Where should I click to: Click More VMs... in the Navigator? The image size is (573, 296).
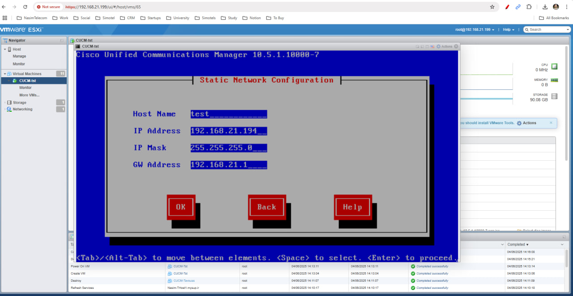point(29,95)
